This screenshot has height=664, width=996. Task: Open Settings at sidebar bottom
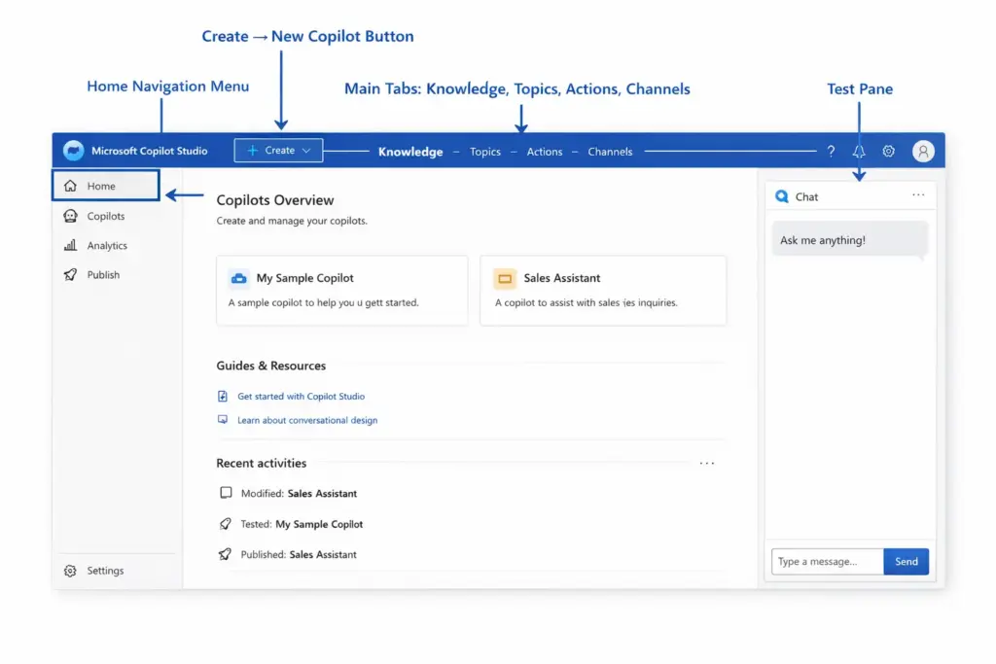[106, 570]
